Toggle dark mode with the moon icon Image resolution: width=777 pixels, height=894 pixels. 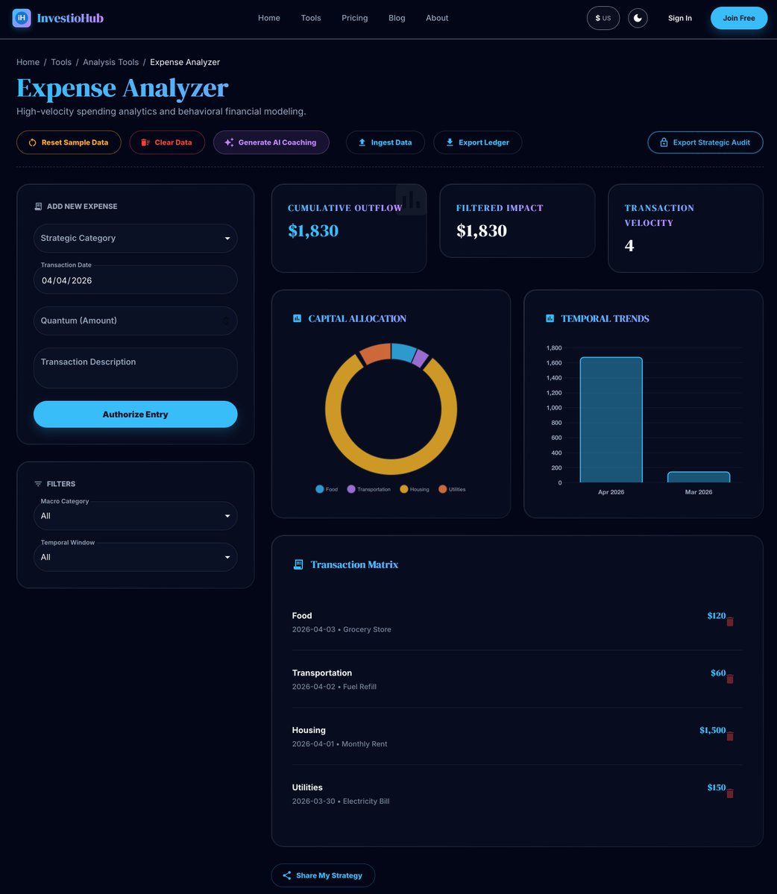pos(638,18)
